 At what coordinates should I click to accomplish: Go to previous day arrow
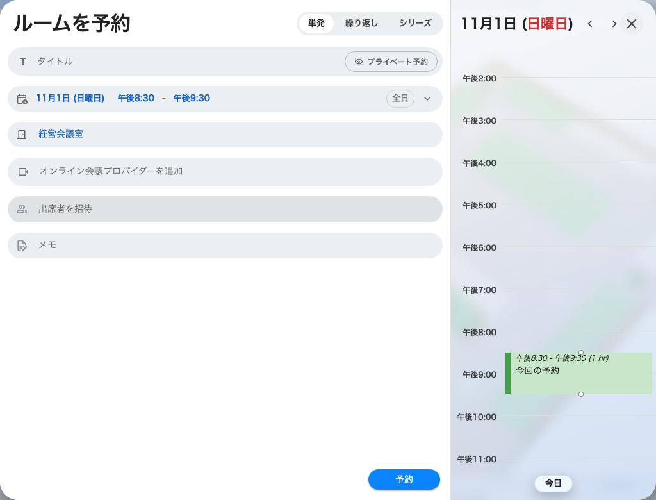tap(590, 24)
